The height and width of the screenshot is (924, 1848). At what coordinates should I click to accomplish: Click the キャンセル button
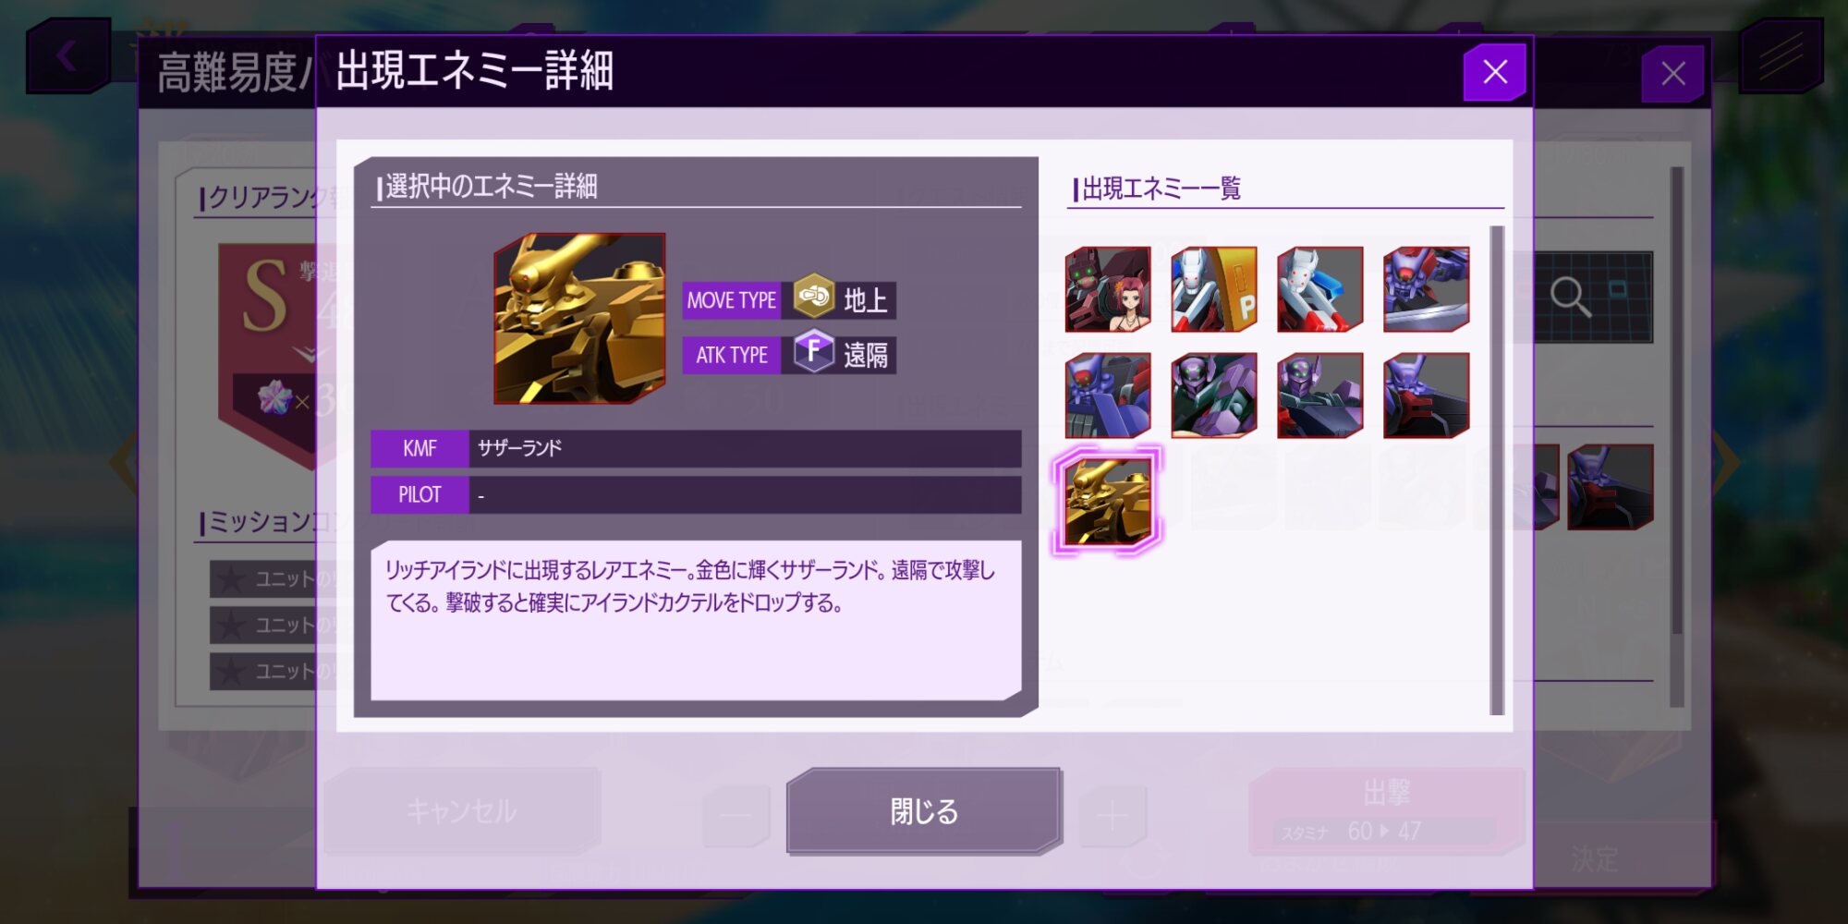(x=462, y=811)
